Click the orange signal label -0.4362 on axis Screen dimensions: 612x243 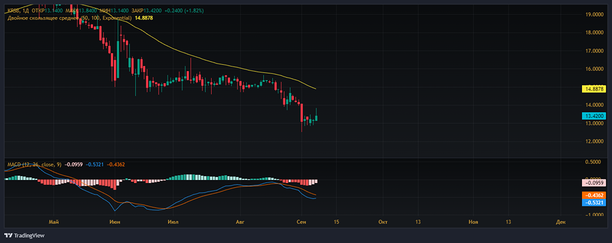(594, 195)
